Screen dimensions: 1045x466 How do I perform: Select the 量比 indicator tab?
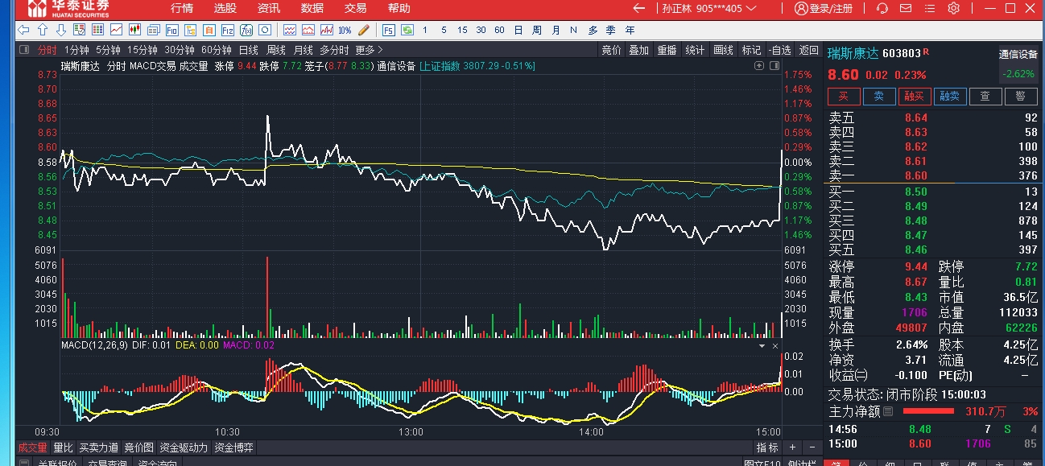63,447
